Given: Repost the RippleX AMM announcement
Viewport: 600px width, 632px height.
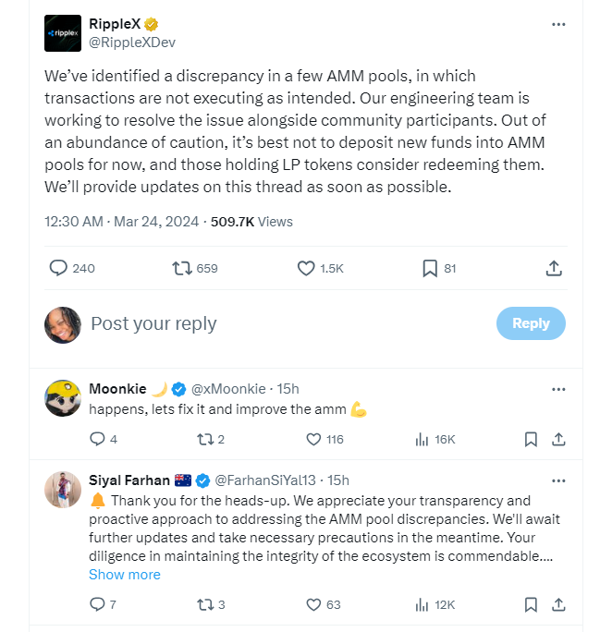Looking at the screenshot, I should tap(183, 268).
